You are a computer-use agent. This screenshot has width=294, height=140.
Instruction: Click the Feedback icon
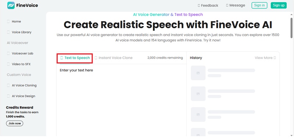click(x=199, y=5)
